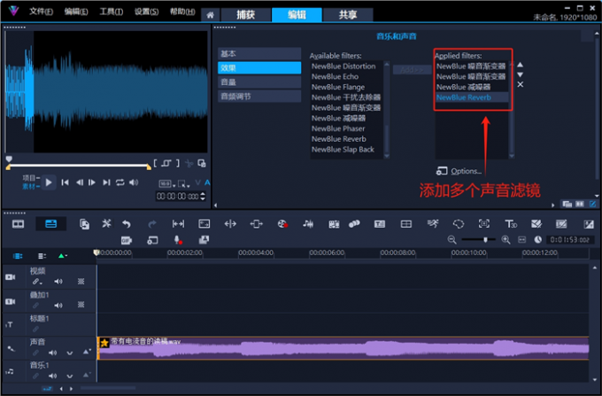602x396 pixels.
Task: Open the preview system volume speaker
Action: tap(133, 182)
